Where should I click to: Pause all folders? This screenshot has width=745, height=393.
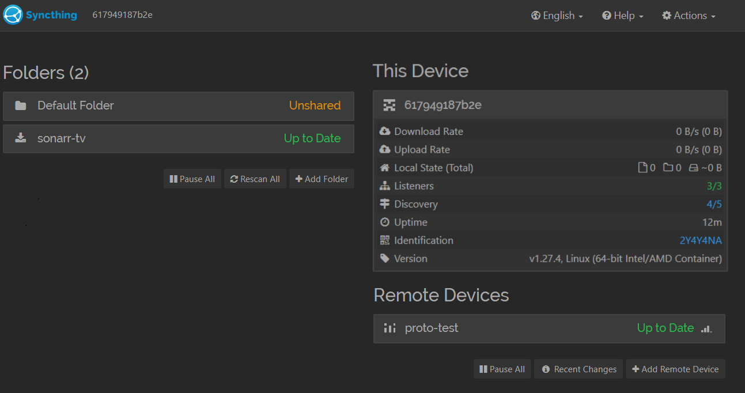(192, 179)
